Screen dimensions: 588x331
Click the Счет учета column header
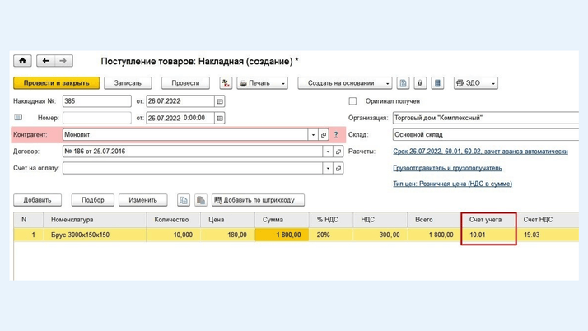pos(488,220)
